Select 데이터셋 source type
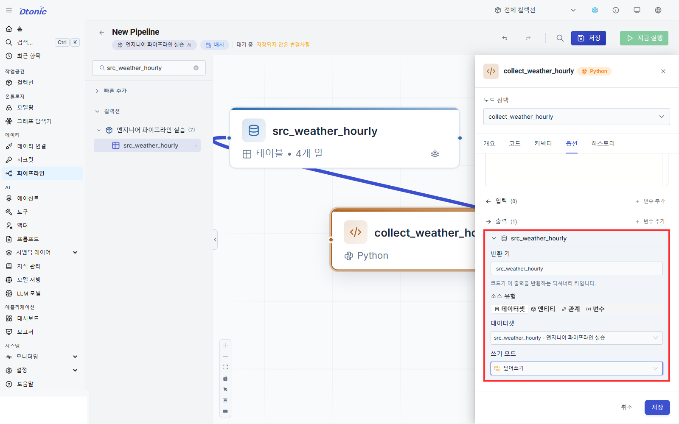Viewport: 679px width, 424px height. 510,309
